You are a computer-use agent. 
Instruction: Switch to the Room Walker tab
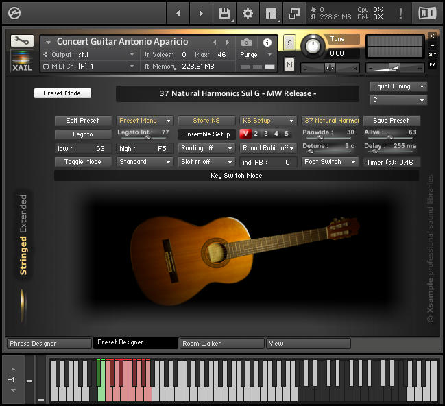222,344
